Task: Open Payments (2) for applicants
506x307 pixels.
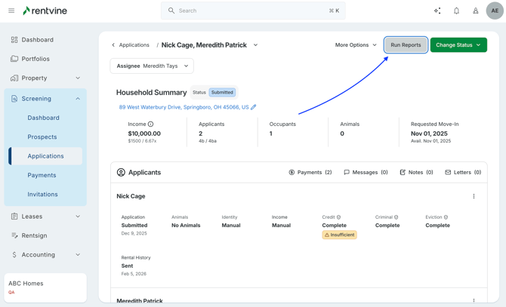Action: (310, 173)
